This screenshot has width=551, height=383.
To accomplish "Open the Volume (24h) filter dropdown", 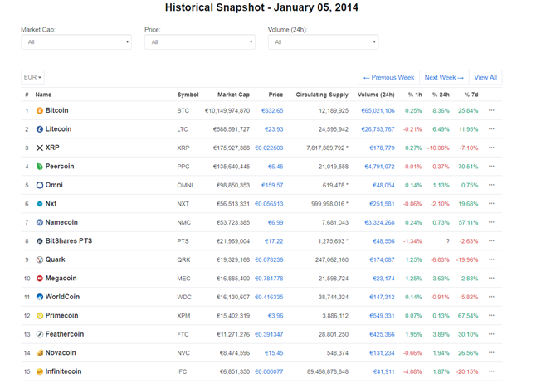I will tap(324, 42).
